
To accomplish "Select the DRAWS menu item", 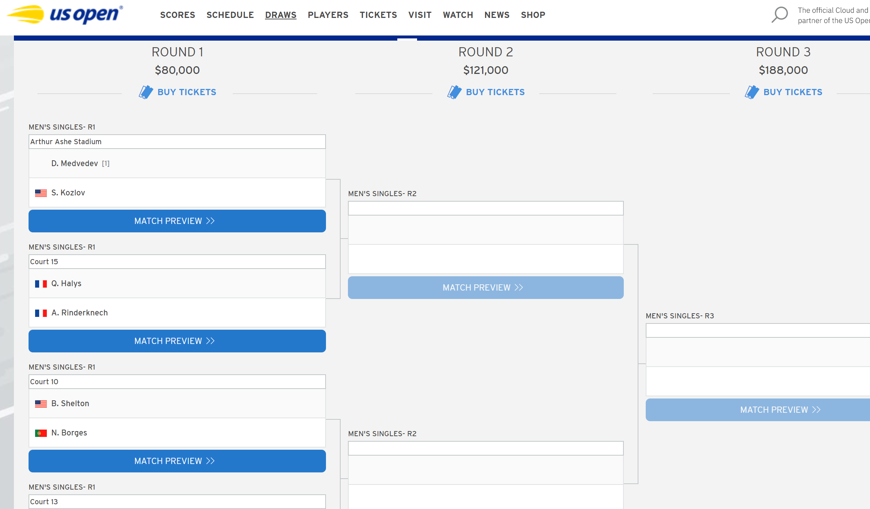I will pyautogui.click(x=281, y=15).
